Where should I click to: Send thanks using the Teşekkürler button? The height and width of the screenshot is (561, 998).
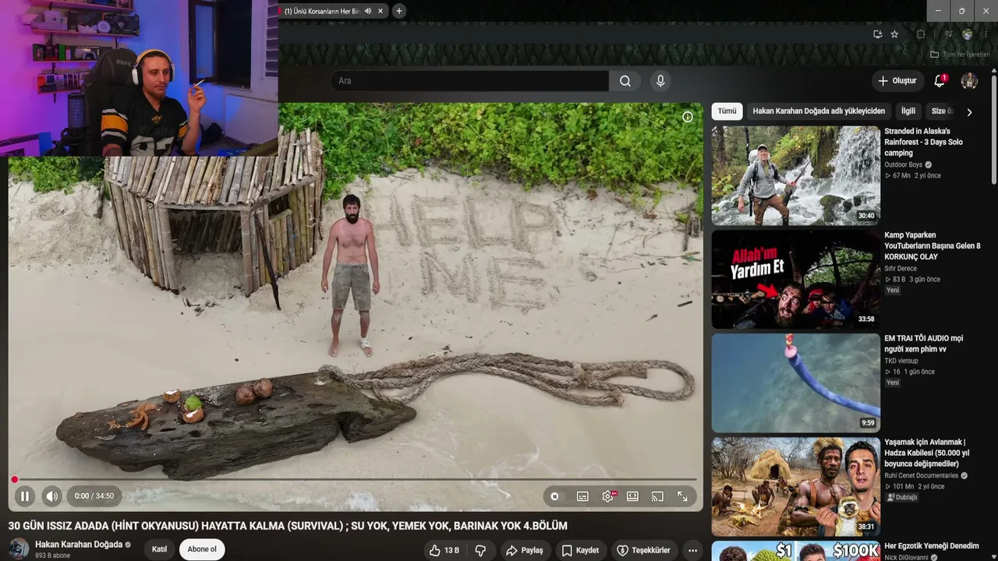pos(643,550)
